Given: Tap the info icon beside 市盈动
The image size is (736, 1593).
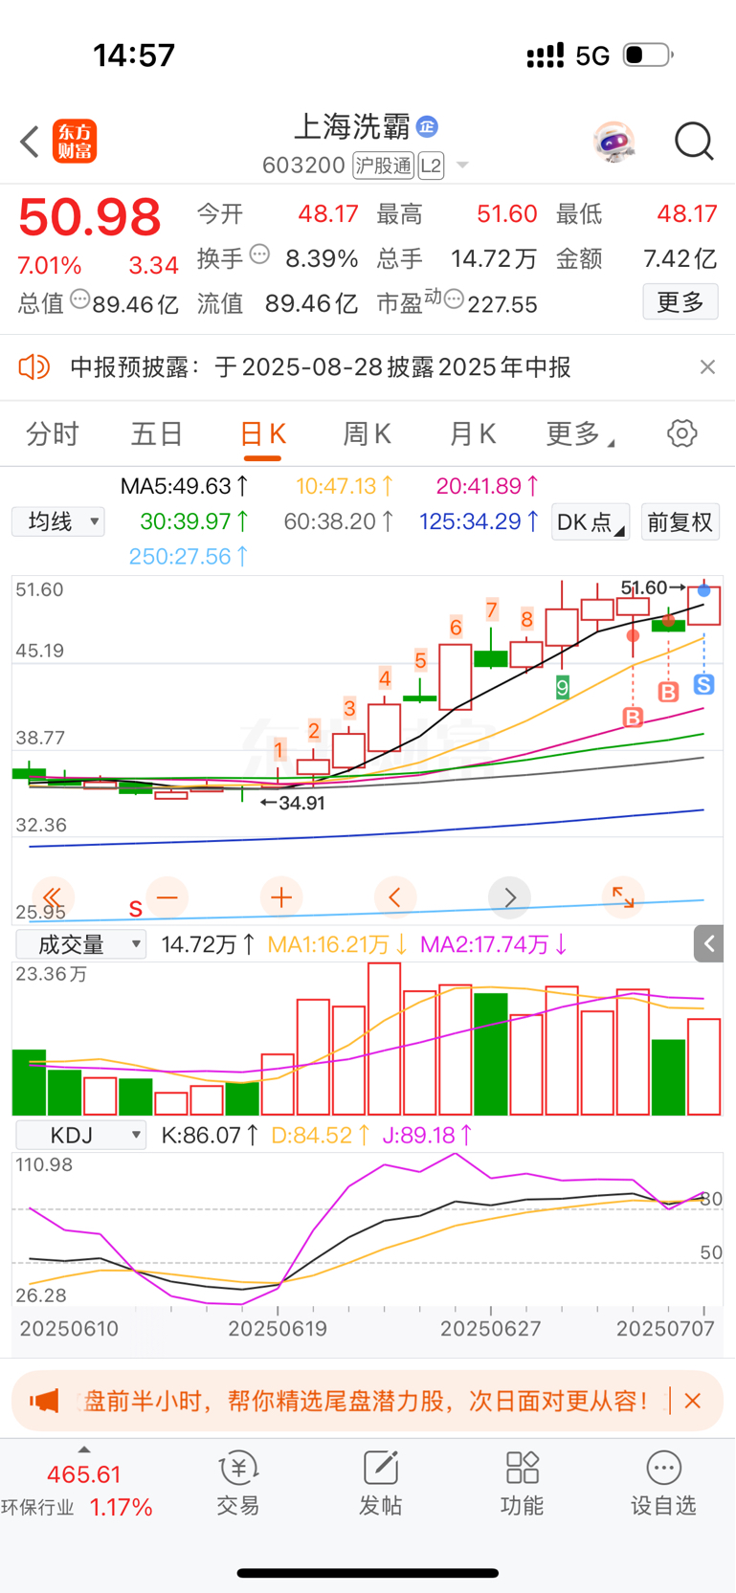Looking at the screenshot, I should click(x=454, y=299).
